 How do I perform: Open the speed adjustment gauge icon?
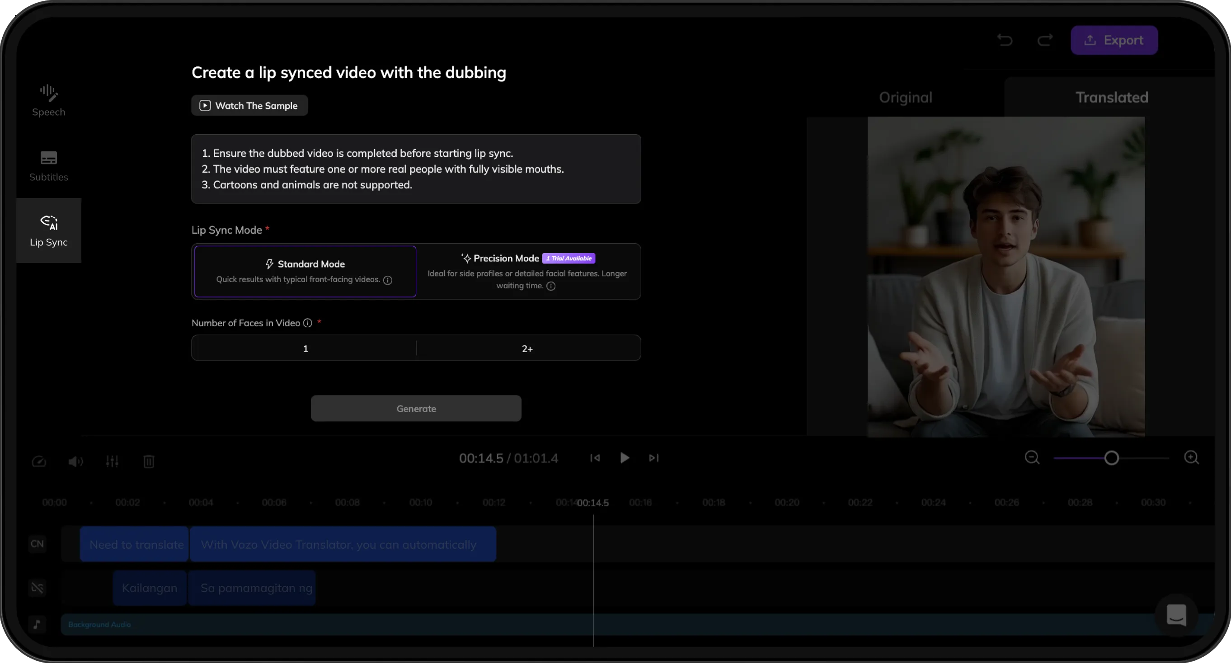(39, 461)
